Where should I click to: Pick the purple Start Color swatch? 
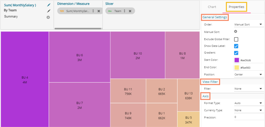237,60
